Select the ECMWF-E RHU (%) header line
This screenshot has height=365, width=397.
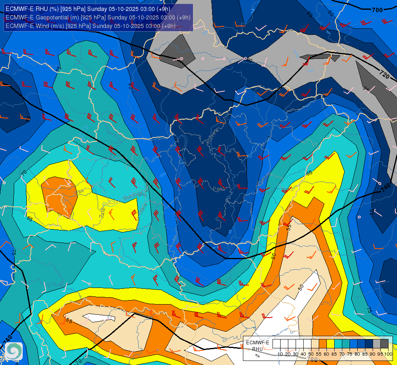point(88,9)
